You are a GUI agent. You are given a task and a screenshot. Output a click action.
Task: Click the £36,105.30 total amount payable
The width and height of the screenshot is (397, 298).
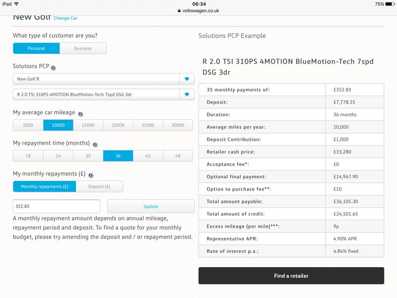[x=345, y=202]
